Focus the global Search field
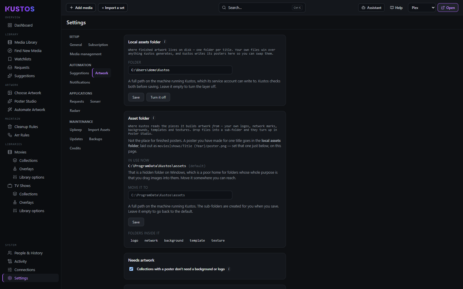 (x=262, y=8)
